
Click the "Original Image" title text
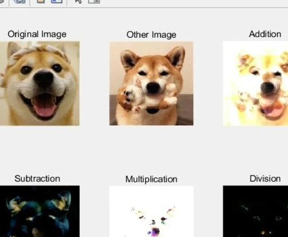pos(37,35)
